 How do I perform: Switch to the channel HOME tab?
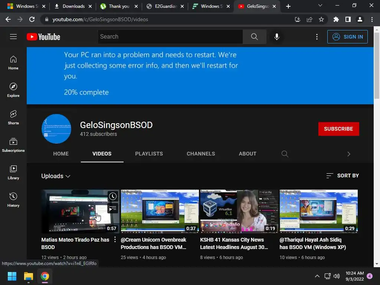coord(61,154)
